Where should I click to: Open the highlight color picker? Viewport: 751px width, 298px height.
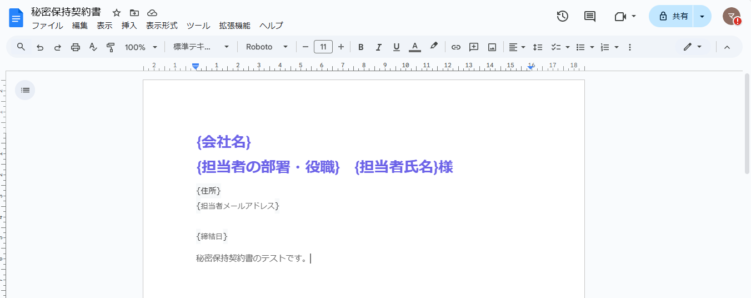(x=434, y=47)
